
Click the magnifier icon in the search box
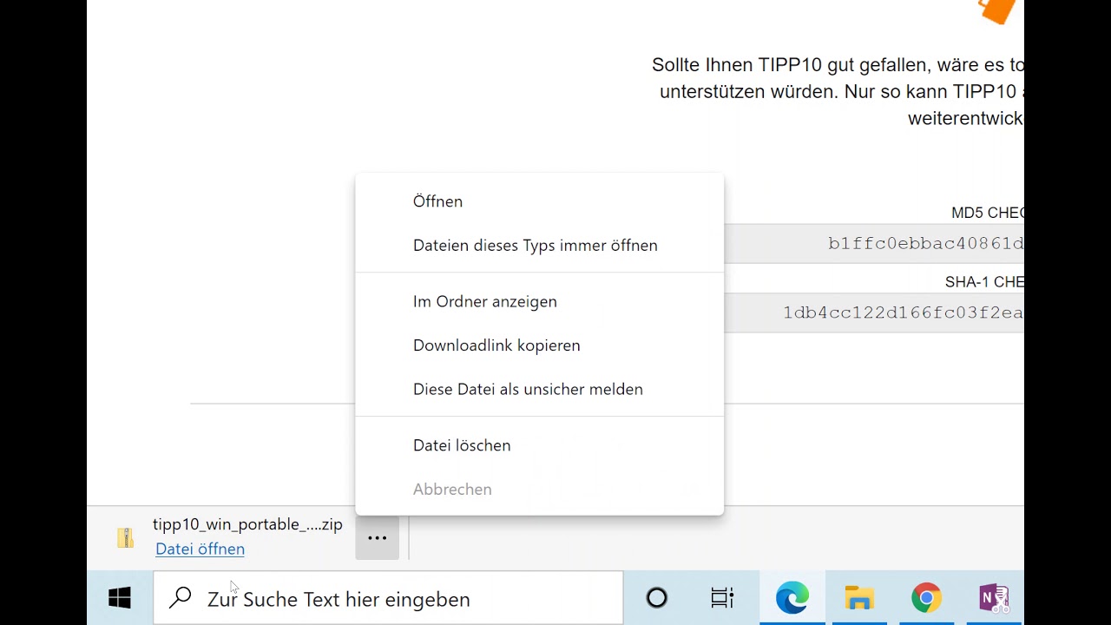[x=181, y=598]
